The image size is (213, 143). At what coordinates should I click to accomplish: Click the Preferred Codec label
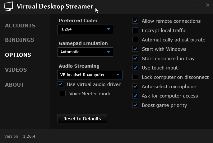pyautogui.click(x=79, y=21)
